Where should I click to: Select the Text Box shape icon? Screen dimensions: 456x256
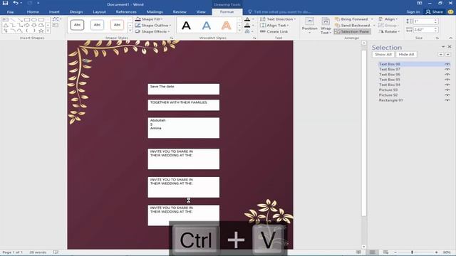pyautogui.click(x=6, y=20)
